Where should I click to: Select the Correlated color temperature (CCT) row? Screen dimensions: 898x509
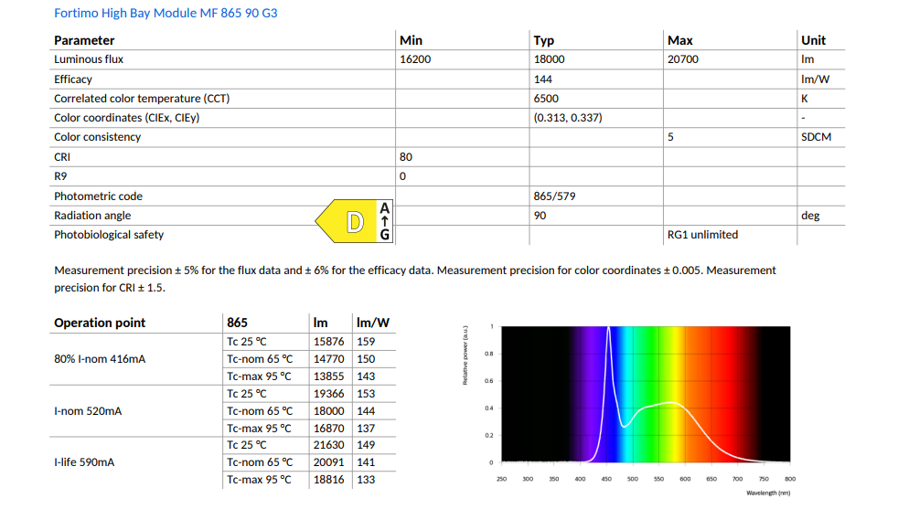446,99
